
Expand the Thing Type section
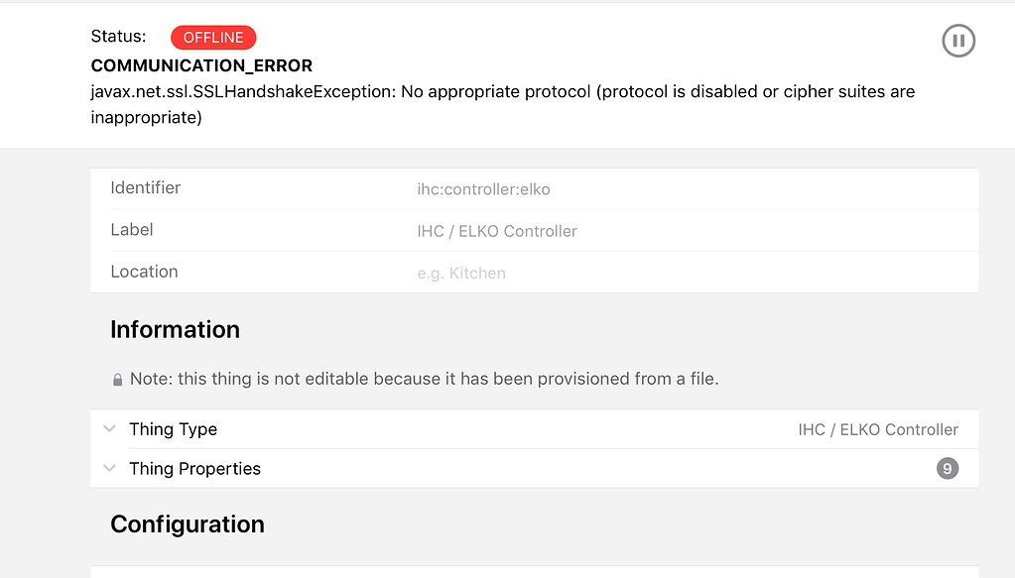click(173, 428)
